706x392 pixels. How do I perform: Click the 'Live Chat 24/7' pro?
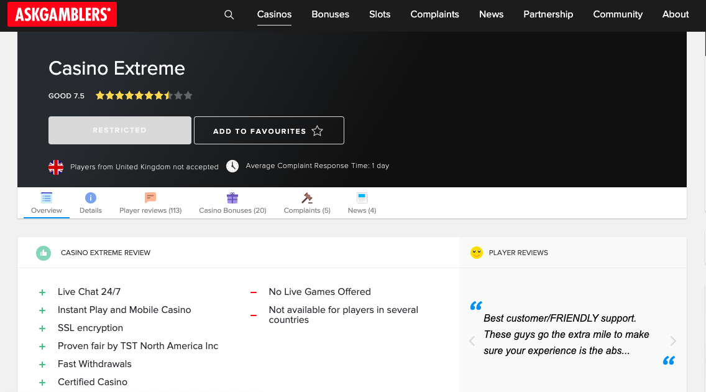89,292
